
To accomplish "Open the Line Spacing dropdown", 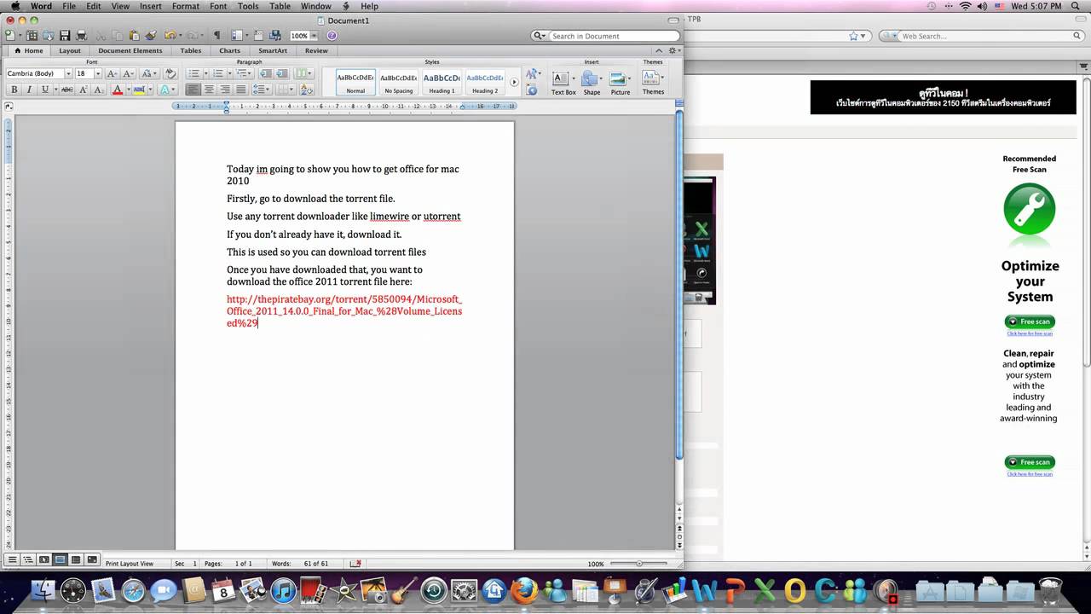I will click(262, 90).
